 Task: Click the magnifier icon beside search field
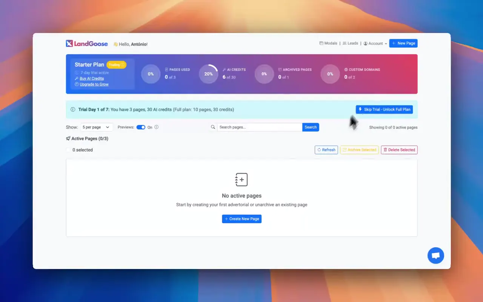(213, 127)
